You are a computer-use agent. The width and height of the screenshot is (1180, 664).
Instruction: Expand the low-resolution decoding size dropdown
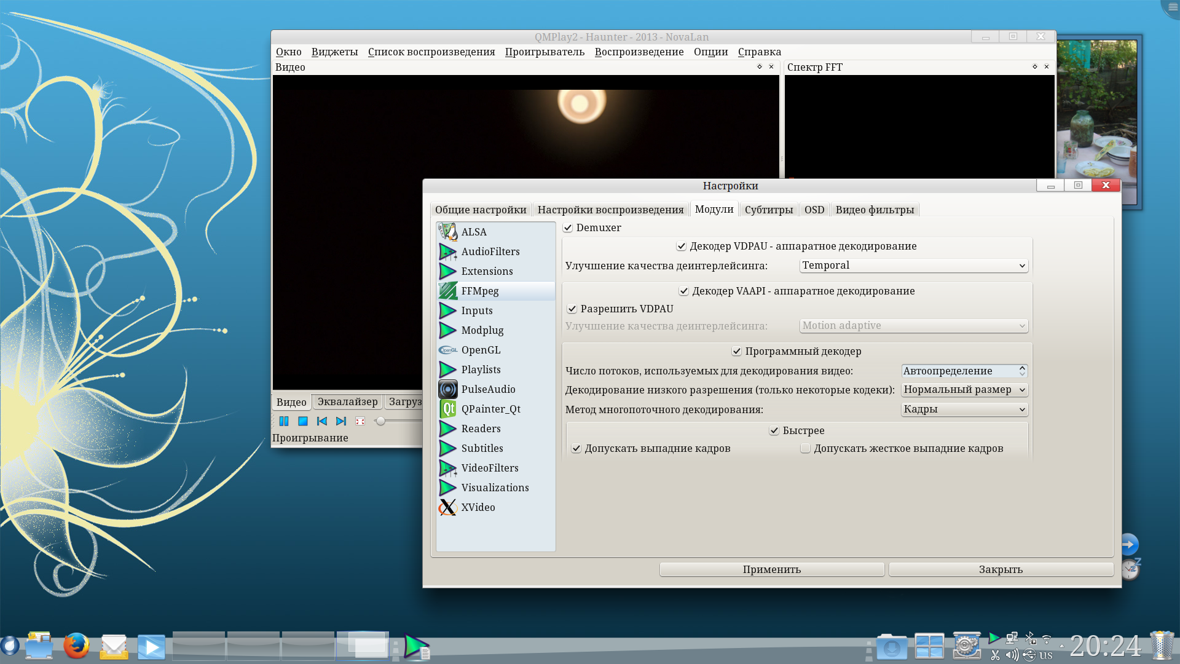[x=964, y=390]
